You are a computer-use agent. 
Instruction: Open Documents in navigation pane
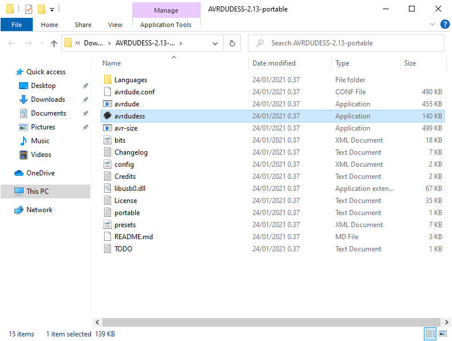pos(48,113)
